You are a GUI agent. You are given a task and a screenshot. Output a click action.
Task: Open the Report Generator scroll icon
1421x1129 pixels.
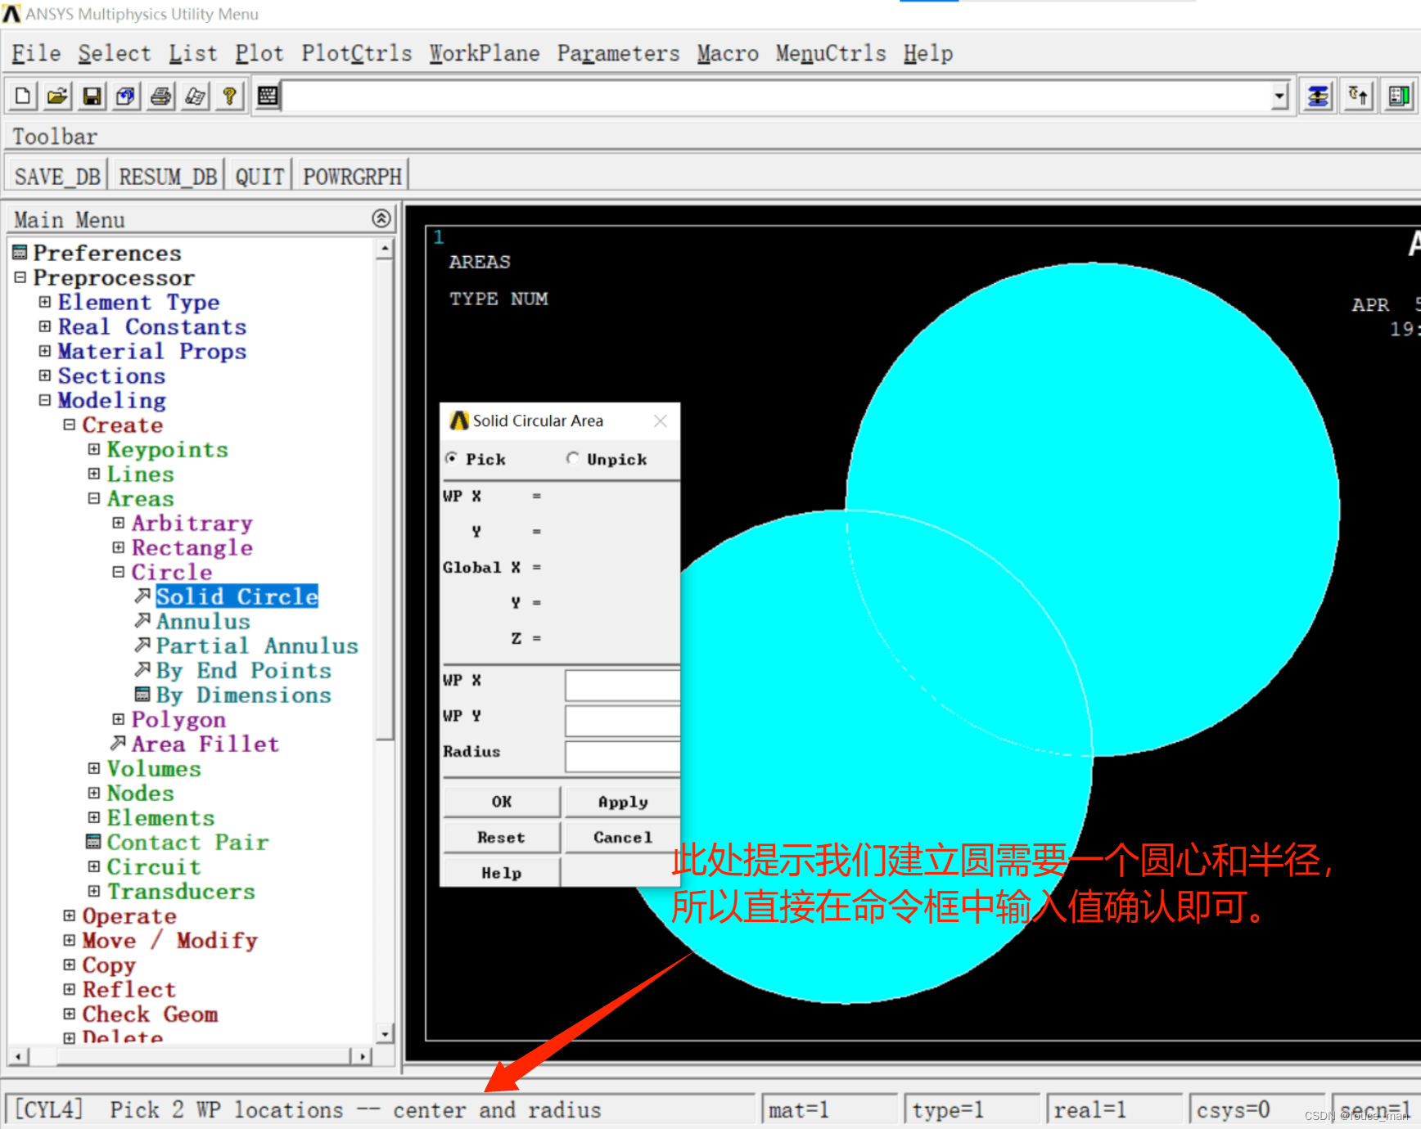194,95
